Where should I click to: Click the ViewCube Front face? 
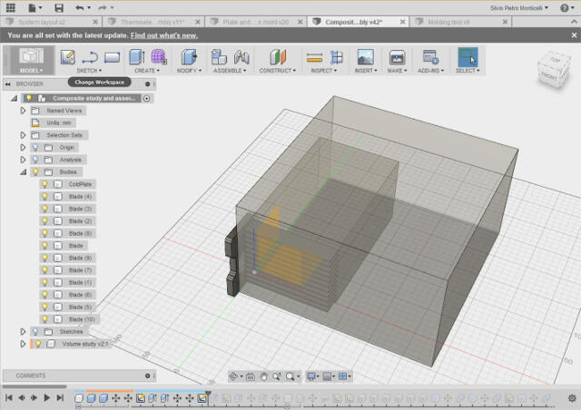click(x=548, y=75)
